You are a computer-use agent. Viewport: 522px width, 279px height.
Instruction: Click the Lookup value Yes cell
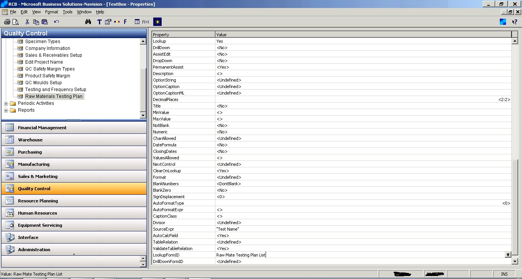click(x=363, y=41)
